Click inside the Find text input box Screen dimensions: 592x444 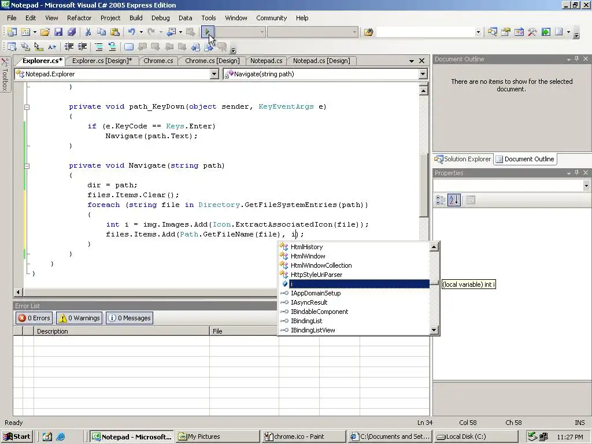(425, 32)
